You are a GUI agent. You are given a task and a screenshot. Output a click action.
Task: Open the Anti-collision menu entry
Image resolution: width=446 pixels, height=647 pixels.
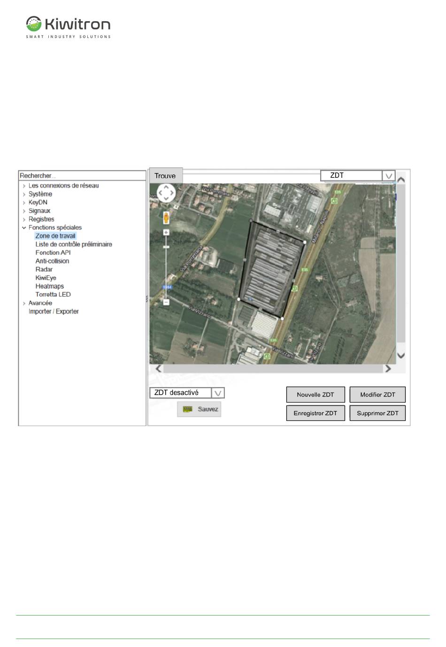point(52,261)
